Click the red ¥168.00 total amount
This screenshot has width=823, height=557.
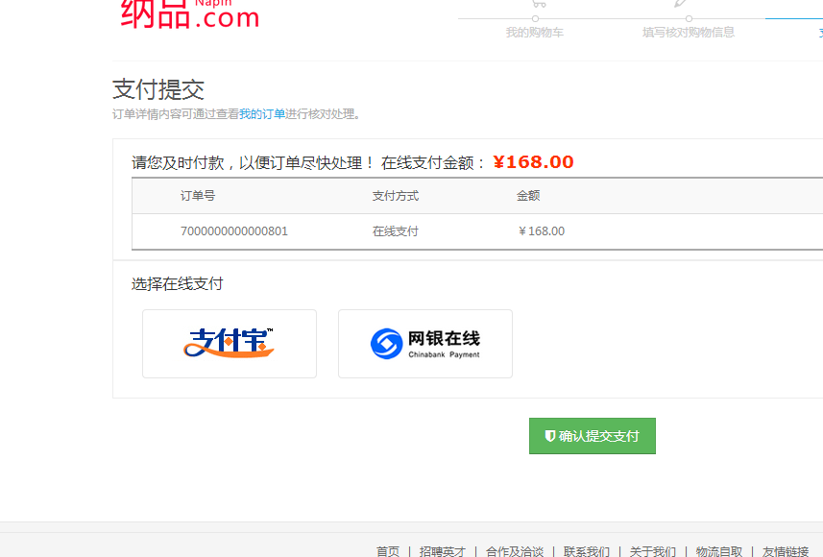tap(533, 162)
